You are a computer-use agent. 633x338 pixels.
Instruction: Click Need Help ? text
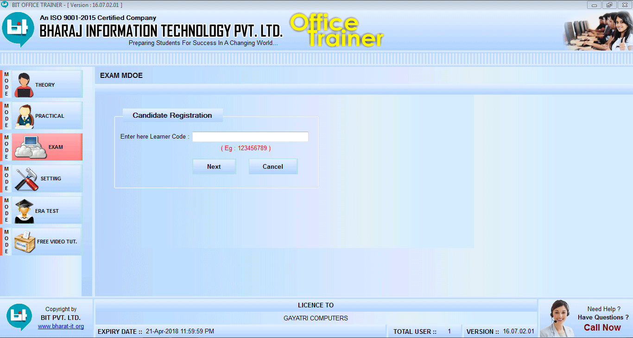604,309
